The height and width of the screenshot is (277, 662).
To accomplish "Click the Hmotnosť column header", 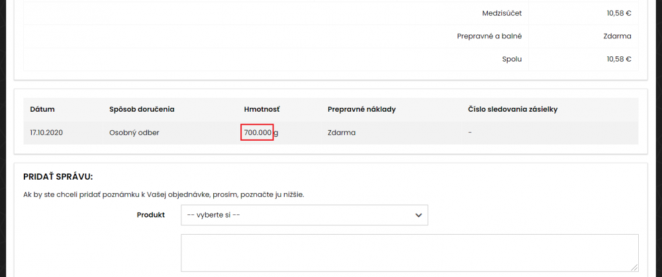I will tap(261, 110).
